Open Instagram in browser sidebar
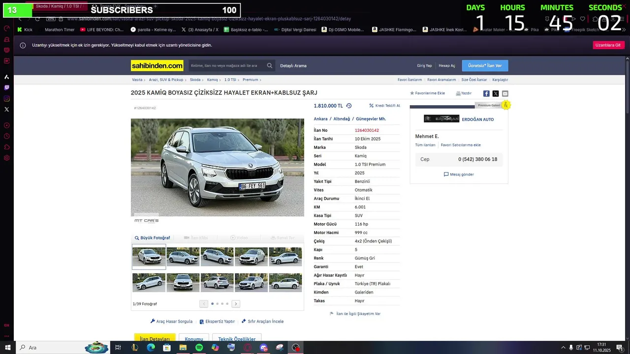 pyautogui.click(x=6, y=98)
